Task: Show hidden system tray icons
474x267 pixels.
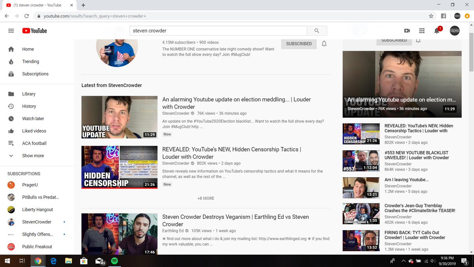Action: coord(403,261)
